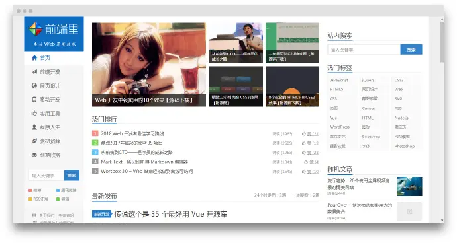Open article Mark Text Markdown 编辑器

click(x=144, y=162)
